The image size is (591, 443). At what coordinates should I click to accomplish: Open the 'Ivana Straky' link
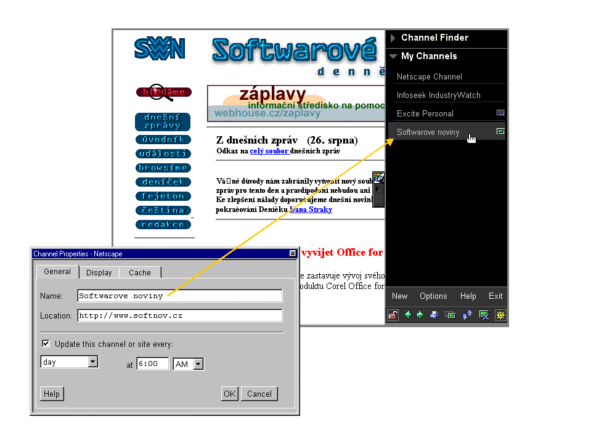(x=311, y=209)
